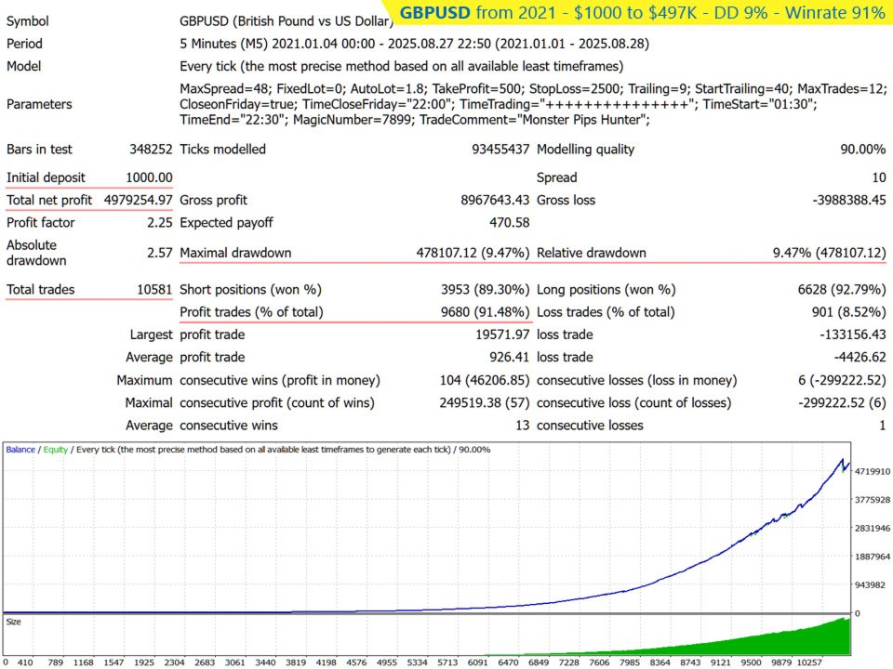
Task: Click the Expected payoff value 470.58
Action: tap(509, 222)
